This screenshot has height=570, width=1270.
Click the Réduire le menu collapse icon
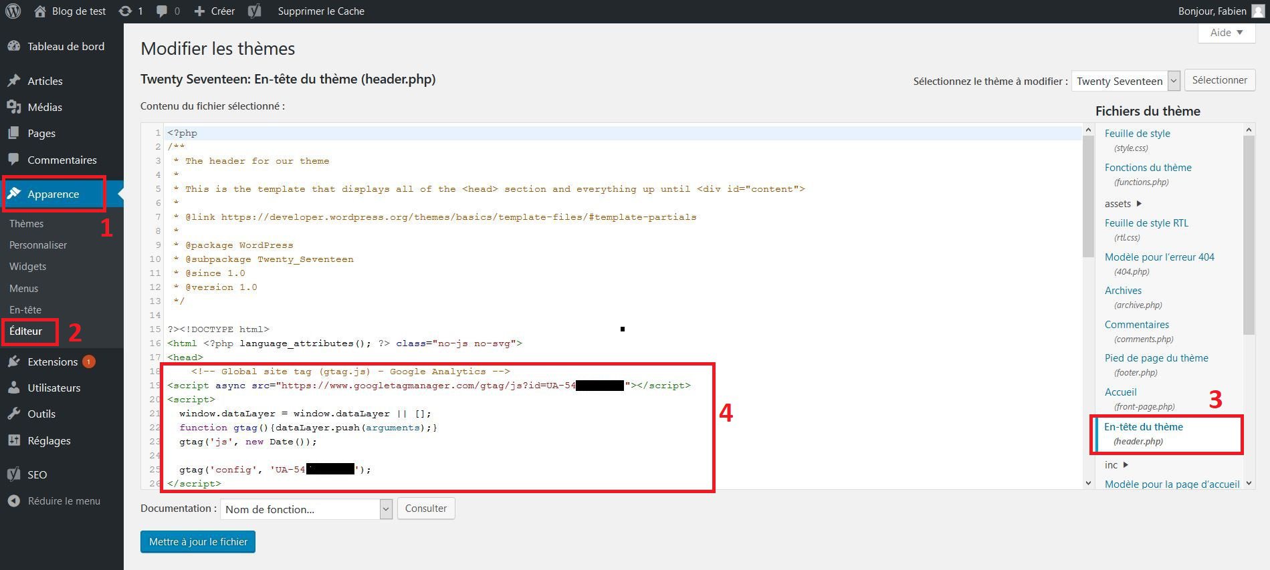13,501
